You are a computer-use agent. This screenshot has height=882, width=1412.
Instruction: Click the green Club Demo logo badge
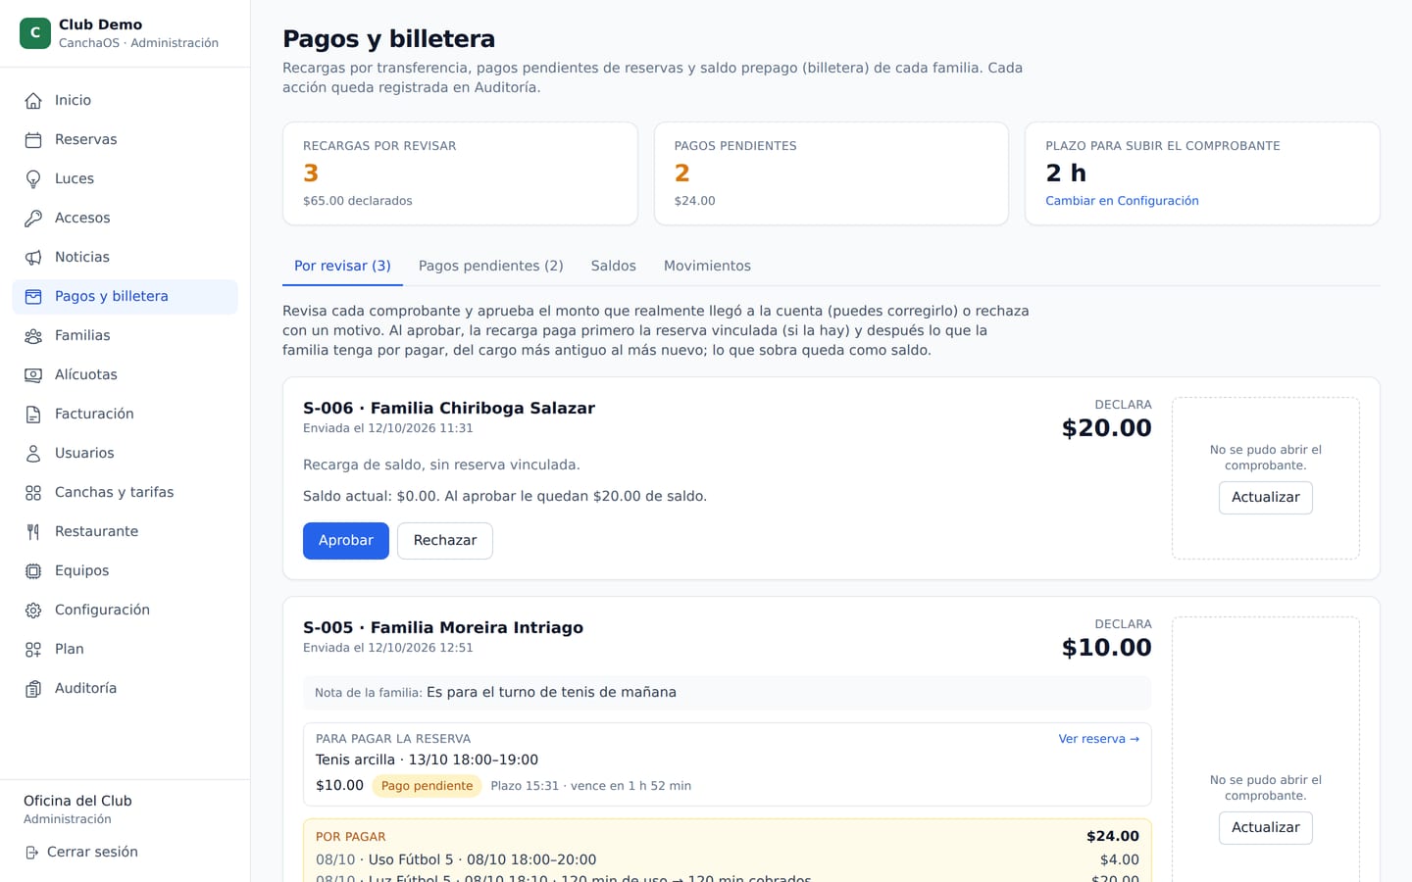click(35, 32)
